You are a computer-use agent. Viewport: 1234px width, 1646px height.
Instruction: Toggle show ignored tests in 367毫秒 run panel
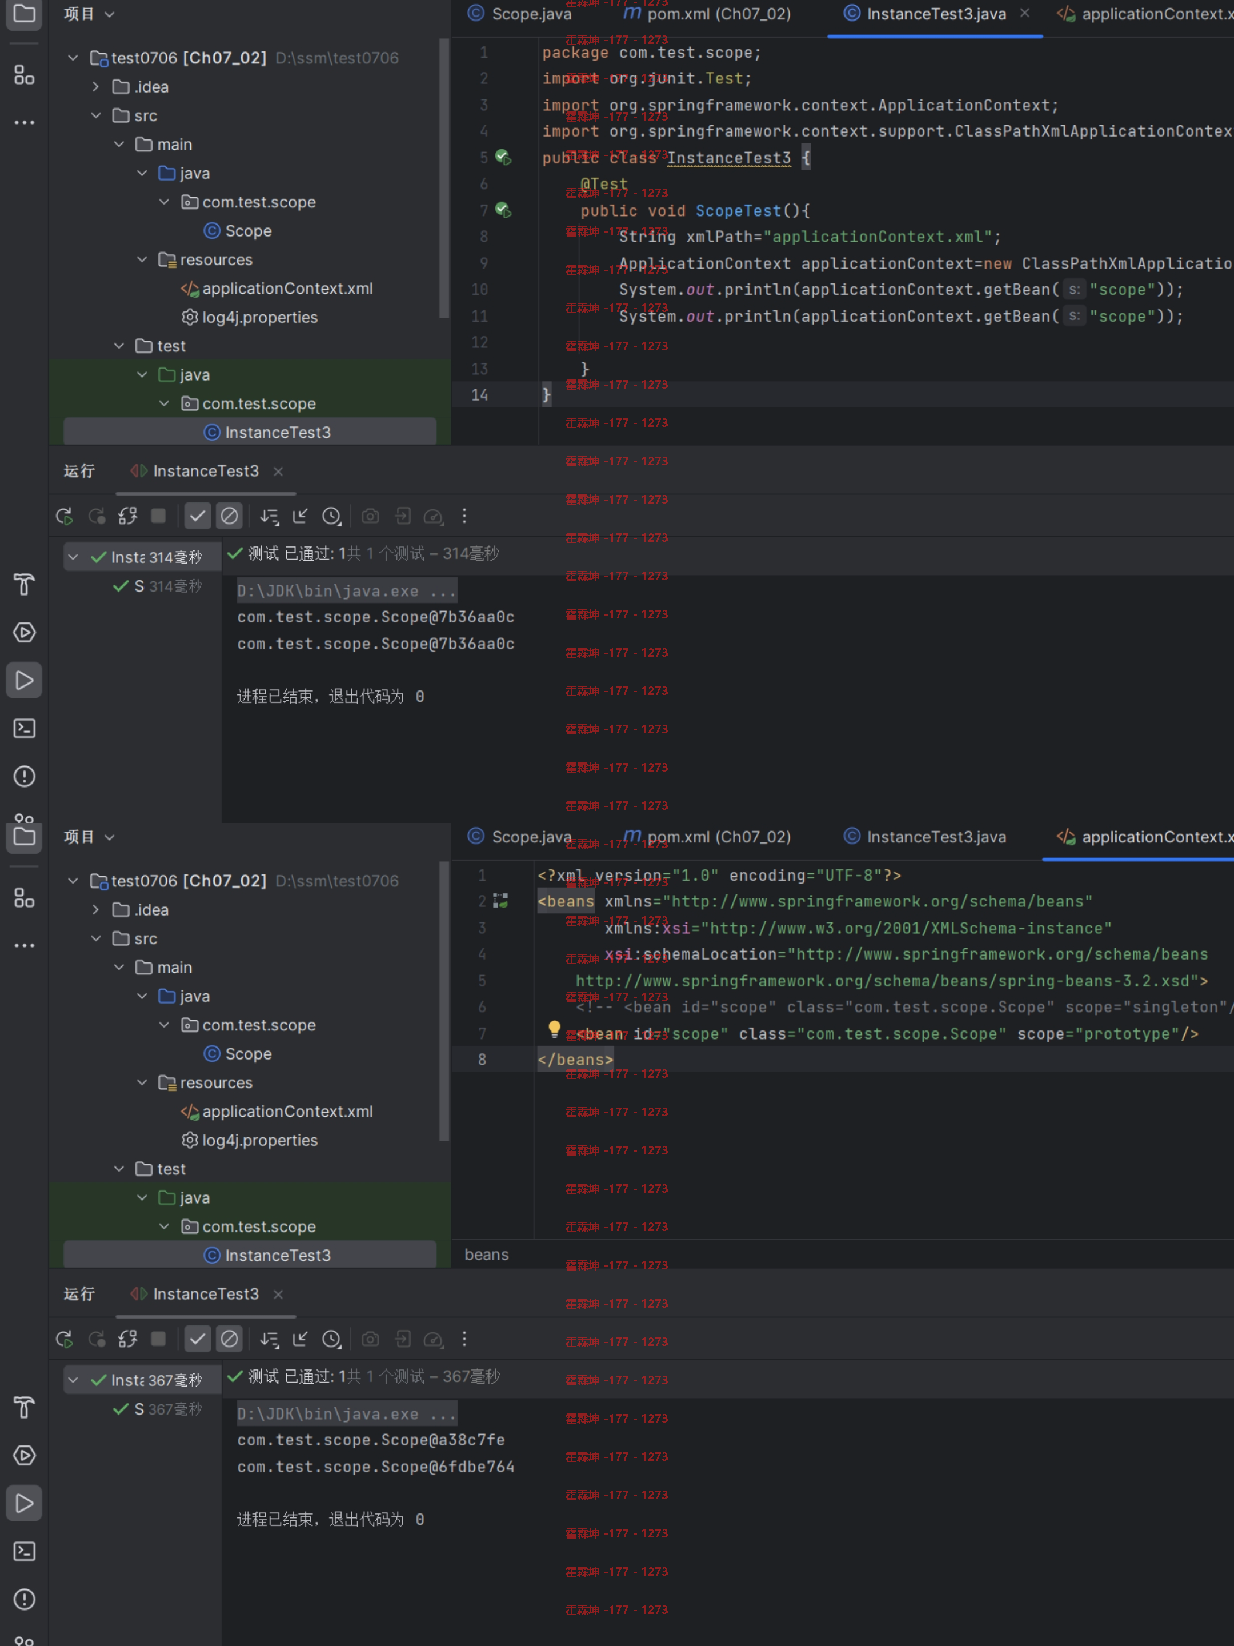(x=229, y=1339)
